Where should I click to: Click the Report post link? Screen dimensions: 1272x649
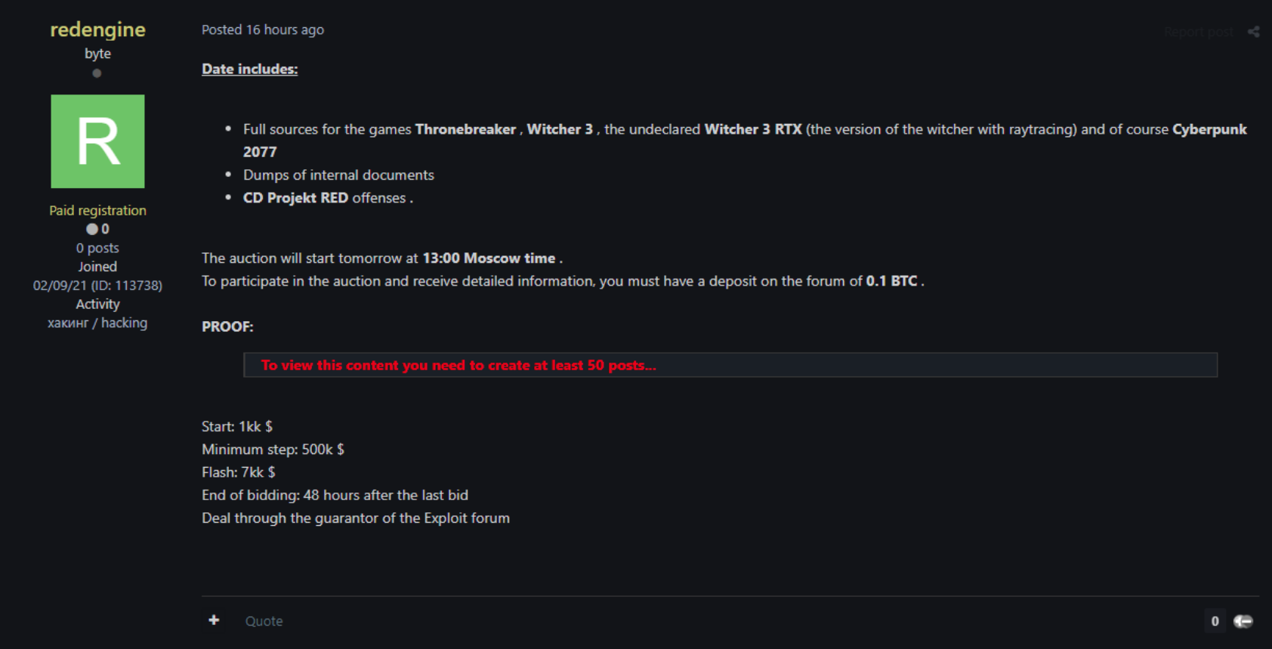tap(1198, 32)
